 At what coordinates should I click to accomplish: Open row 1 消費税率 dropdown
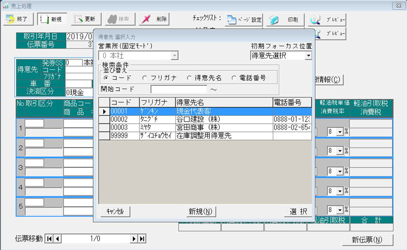click(x=339, y=132)
